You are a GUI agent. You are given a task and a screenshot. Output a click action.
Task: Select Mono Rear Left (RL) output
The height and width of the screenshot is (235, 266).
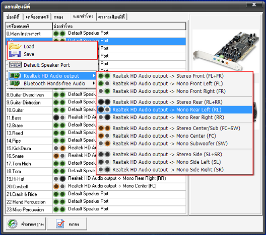click(x=175, y=109)
